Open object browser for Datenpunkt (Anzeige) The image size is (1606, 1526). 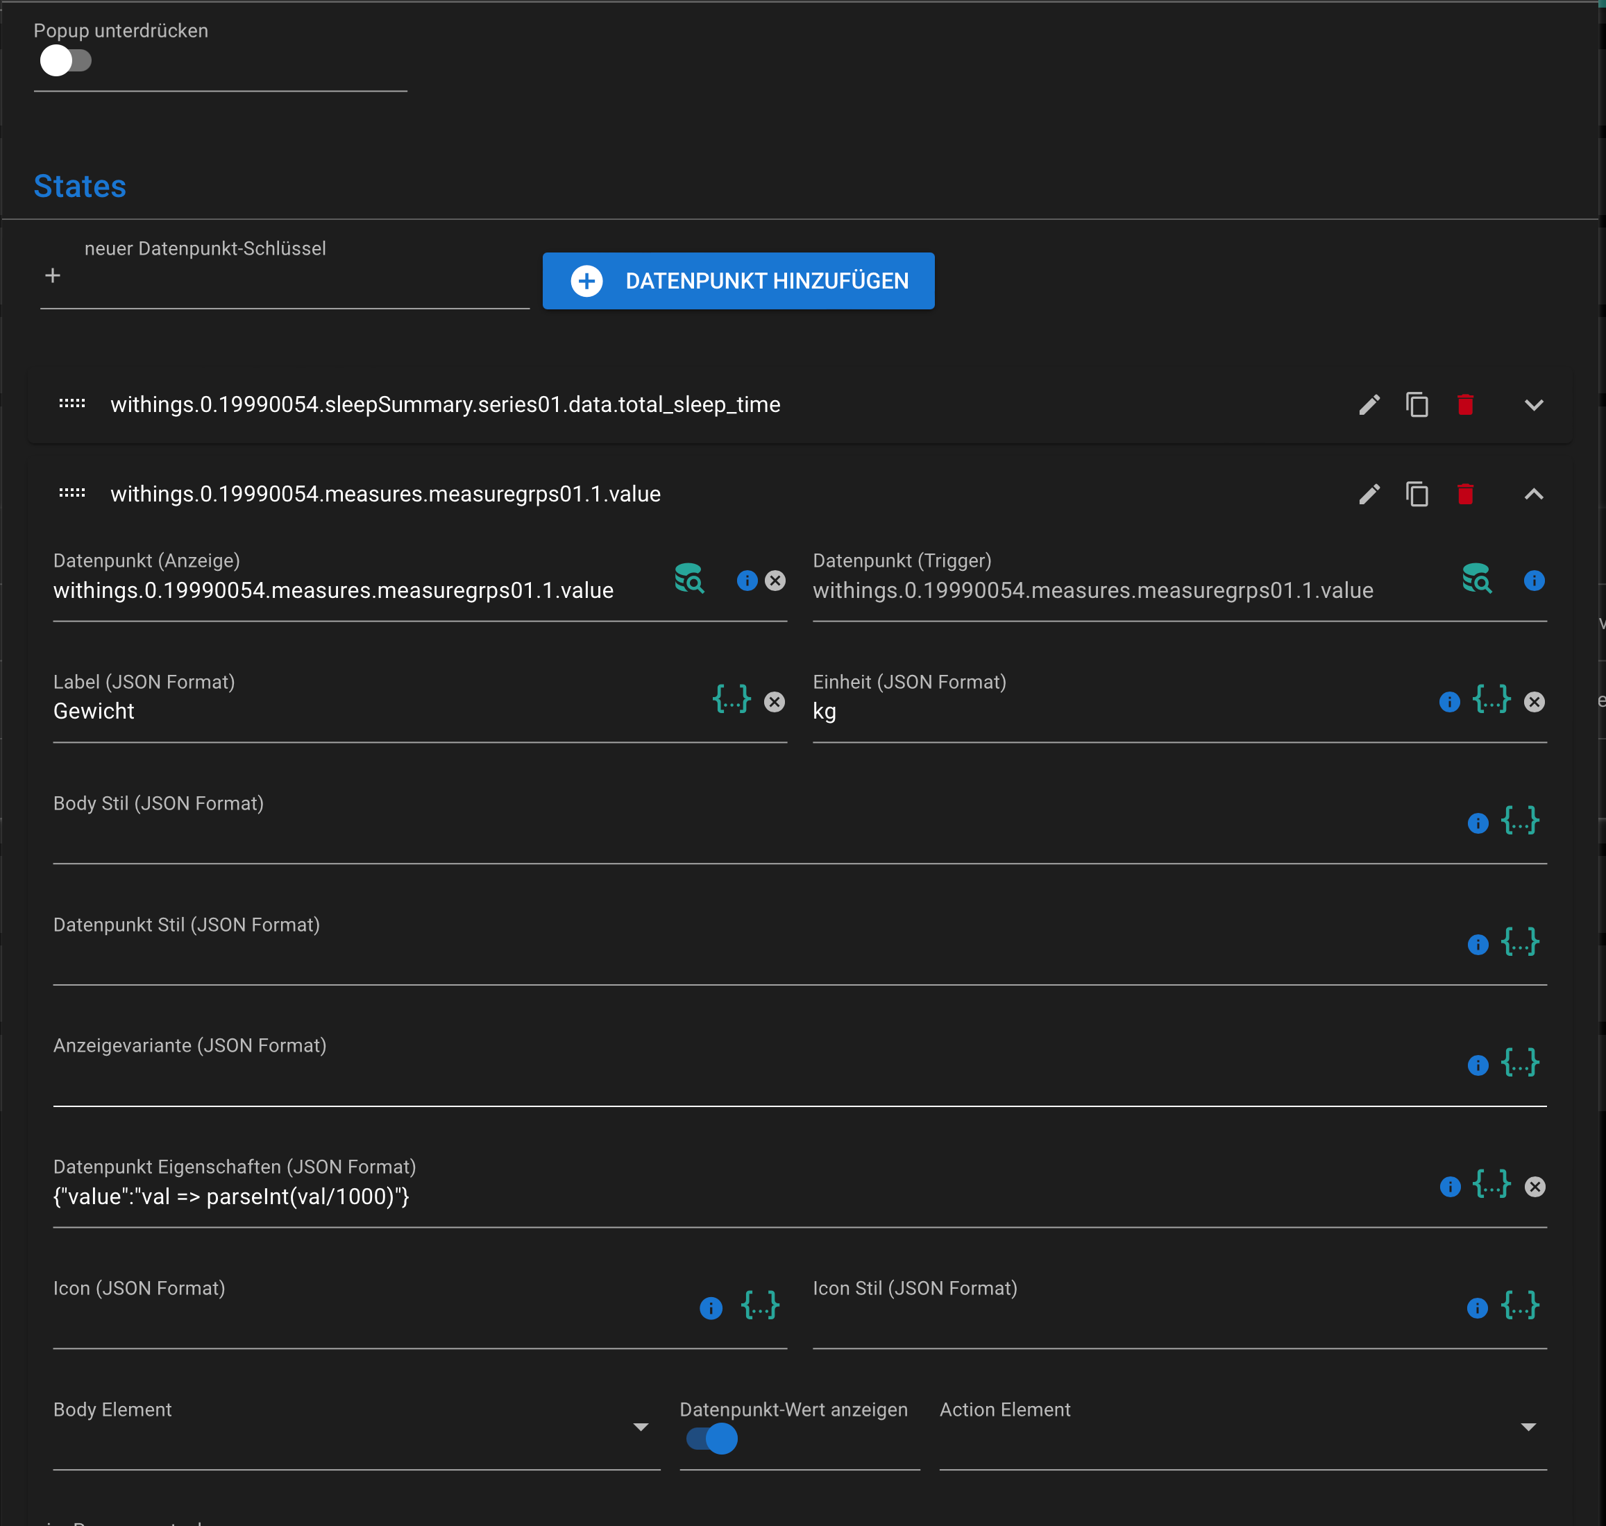point(688,580)
